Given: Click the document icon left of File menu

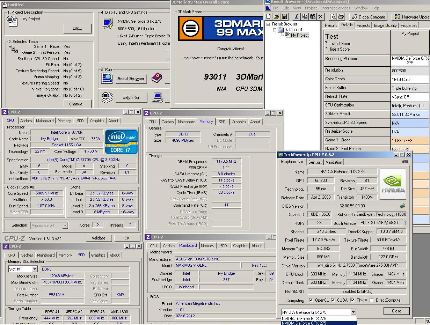Looking at the screenshot, I should coord(268,8).
